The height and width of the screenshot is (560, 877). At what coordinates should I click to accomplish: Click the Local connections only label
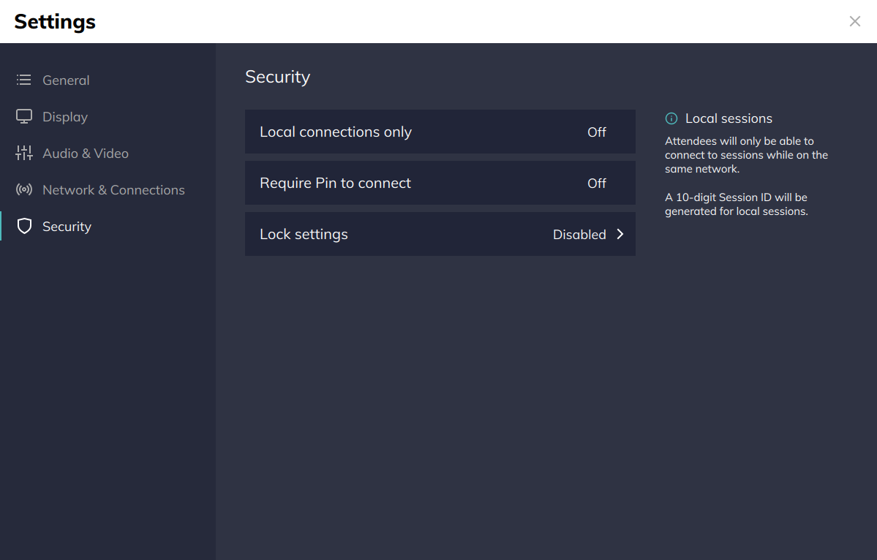coord(336,132)
